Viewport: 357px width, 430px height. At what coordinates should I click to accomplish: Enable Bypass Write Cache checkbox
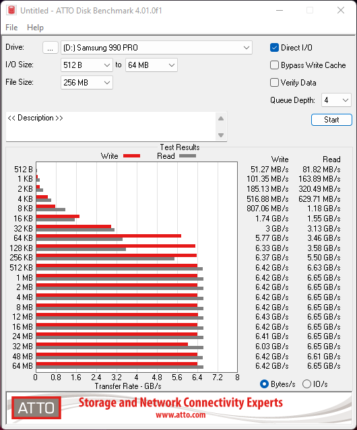(x=274, y=65)
